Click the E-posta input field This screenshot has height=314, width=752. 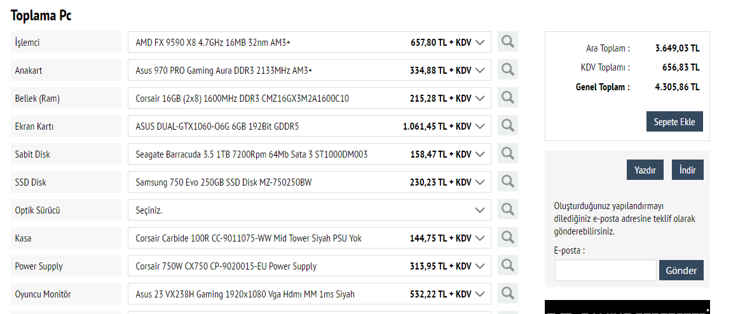click(605, 270)
